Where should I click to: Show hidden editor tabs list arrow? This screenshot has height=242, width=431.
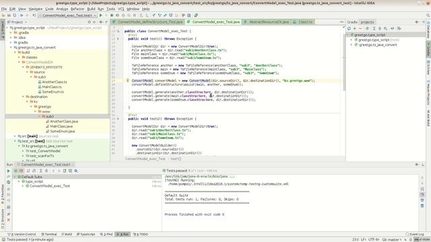pos(341,22)
